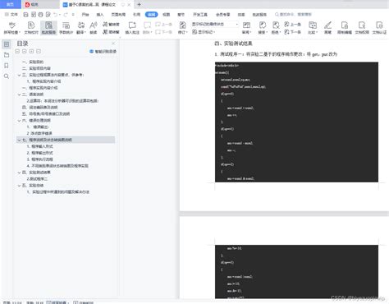Click the new tab plus button

tap(139, 4)
